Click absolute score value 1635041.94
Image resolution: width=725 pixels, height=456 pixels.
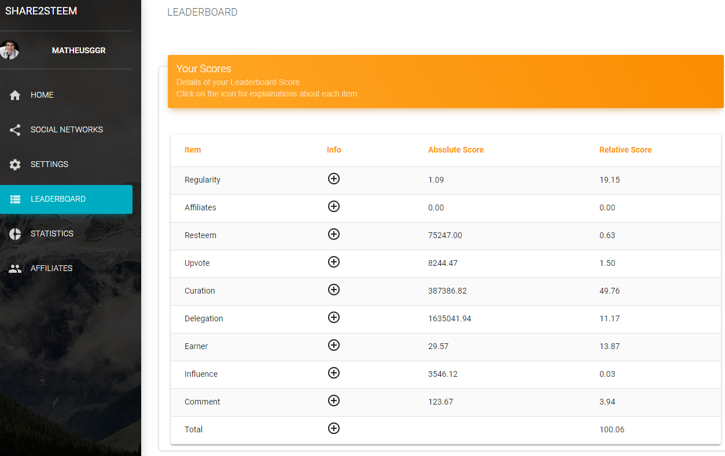[450, 318]
